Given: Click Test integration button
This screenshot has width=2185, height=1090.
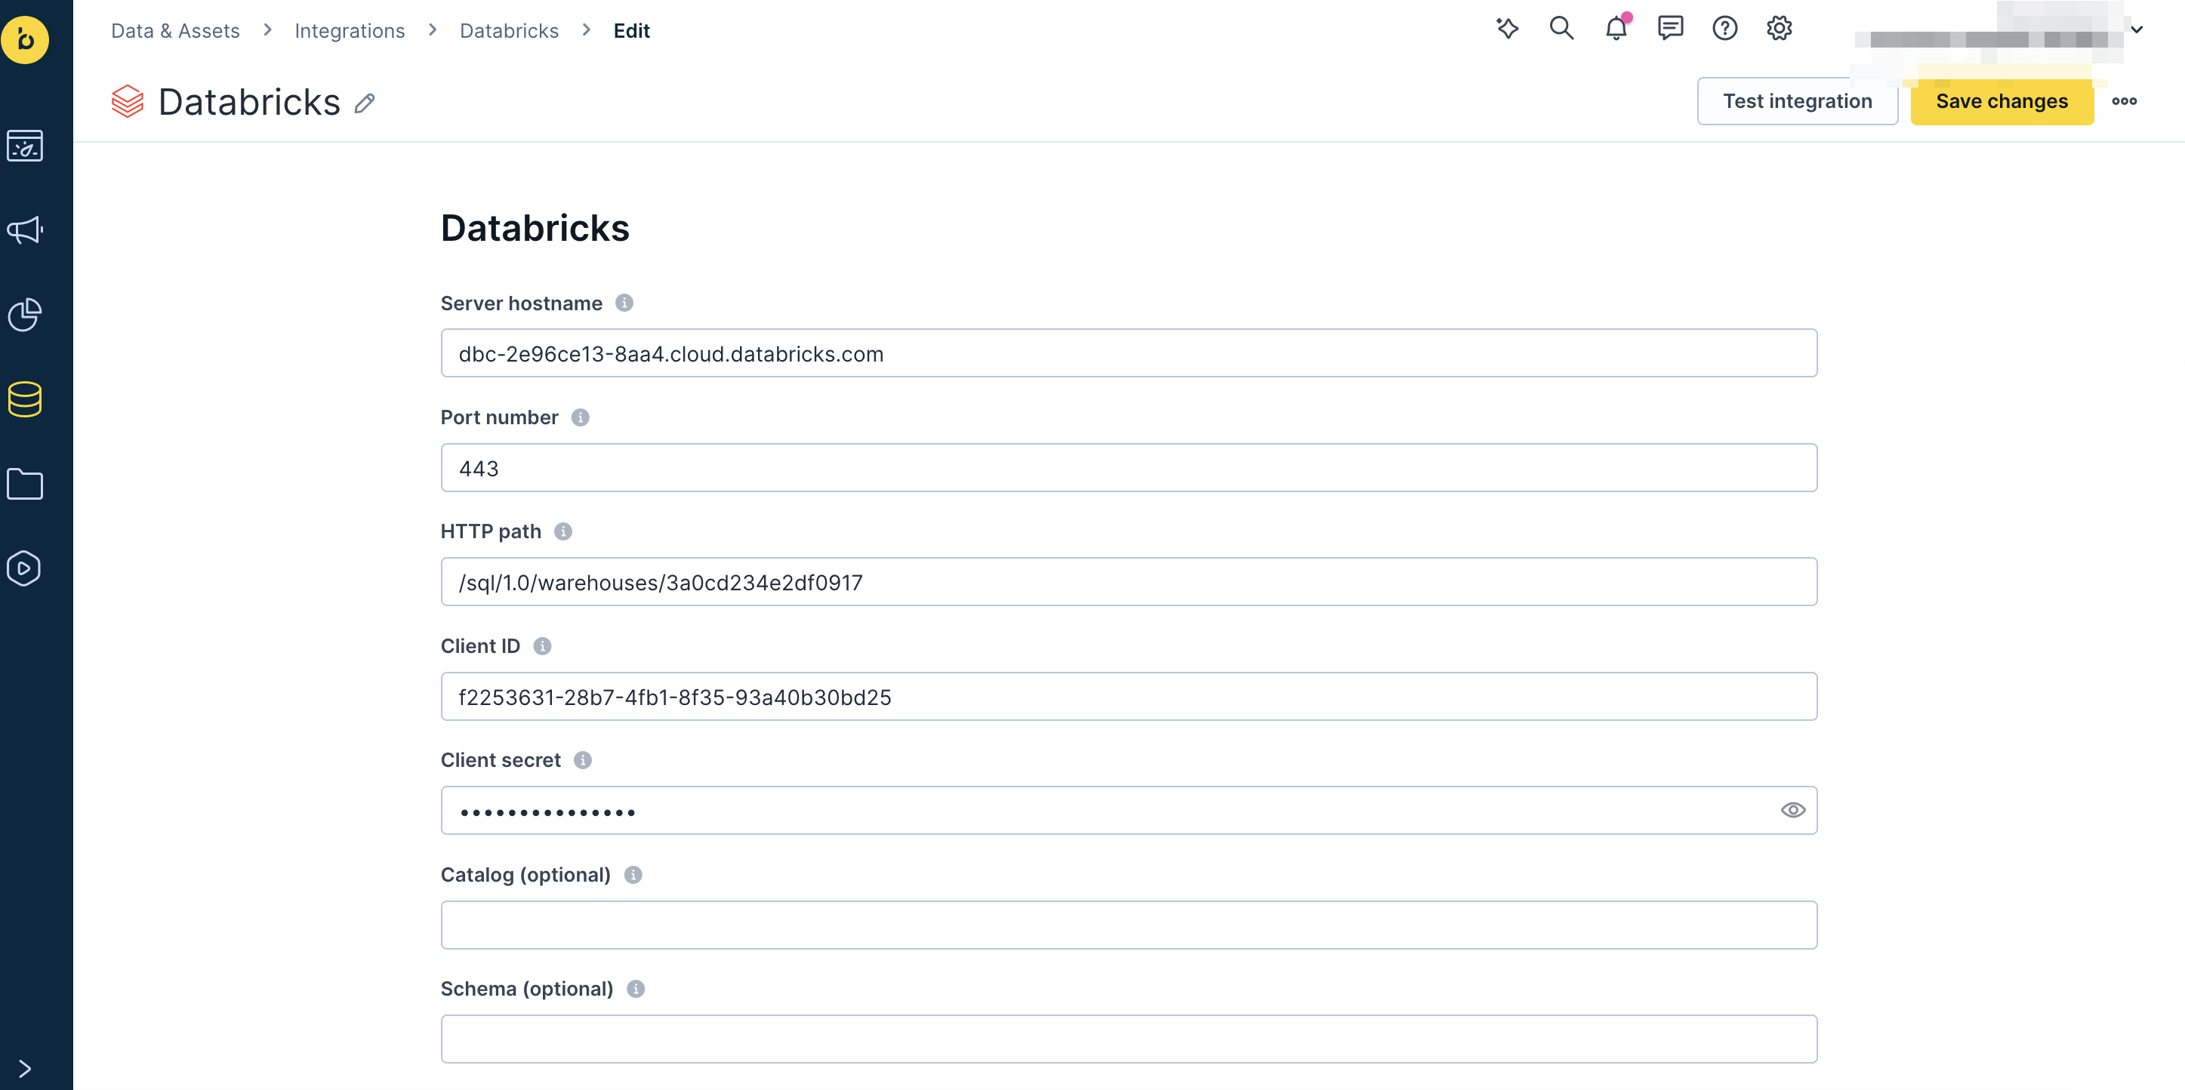Looking at the screenshot, I should point(1798,101).
